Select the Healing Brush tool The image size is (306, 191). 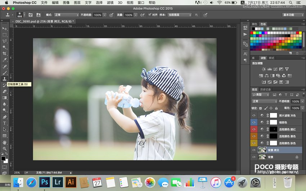click(x=4, y=67)
